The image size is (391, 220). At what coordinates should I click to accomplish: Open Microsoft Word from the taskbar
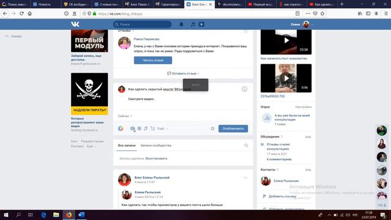pos(81,215)
